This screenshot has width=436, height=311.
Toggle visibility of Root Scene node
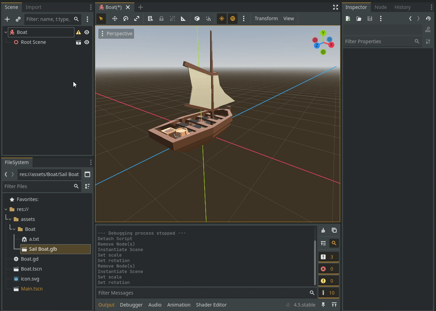click(x=87, y=42)
